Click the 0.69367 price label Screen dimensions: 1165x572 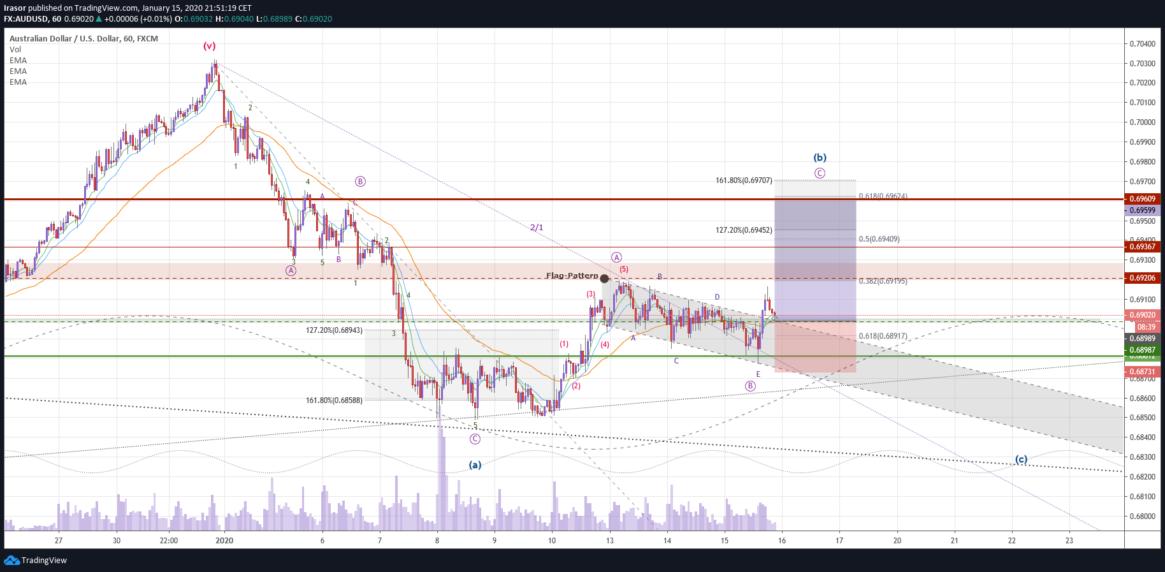pos(1143,247)
